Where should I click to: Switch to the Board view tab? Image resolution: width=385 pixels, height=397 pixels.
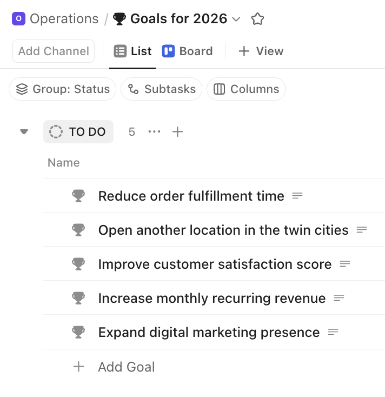coord(188,51)
